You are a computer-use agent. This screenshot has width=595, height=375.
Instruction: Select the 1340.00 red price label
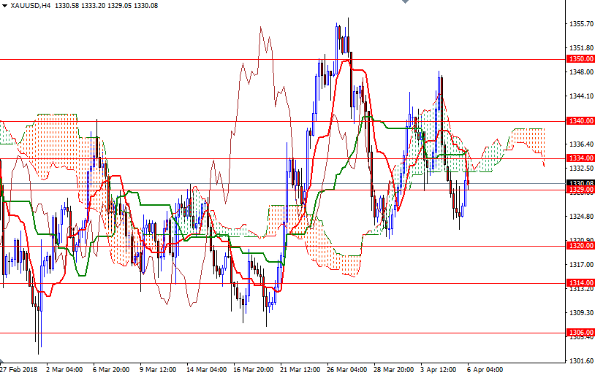click(580, 121)
